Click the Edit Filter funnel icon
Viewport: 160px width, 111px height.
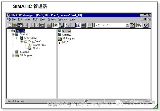click(132, 25)
